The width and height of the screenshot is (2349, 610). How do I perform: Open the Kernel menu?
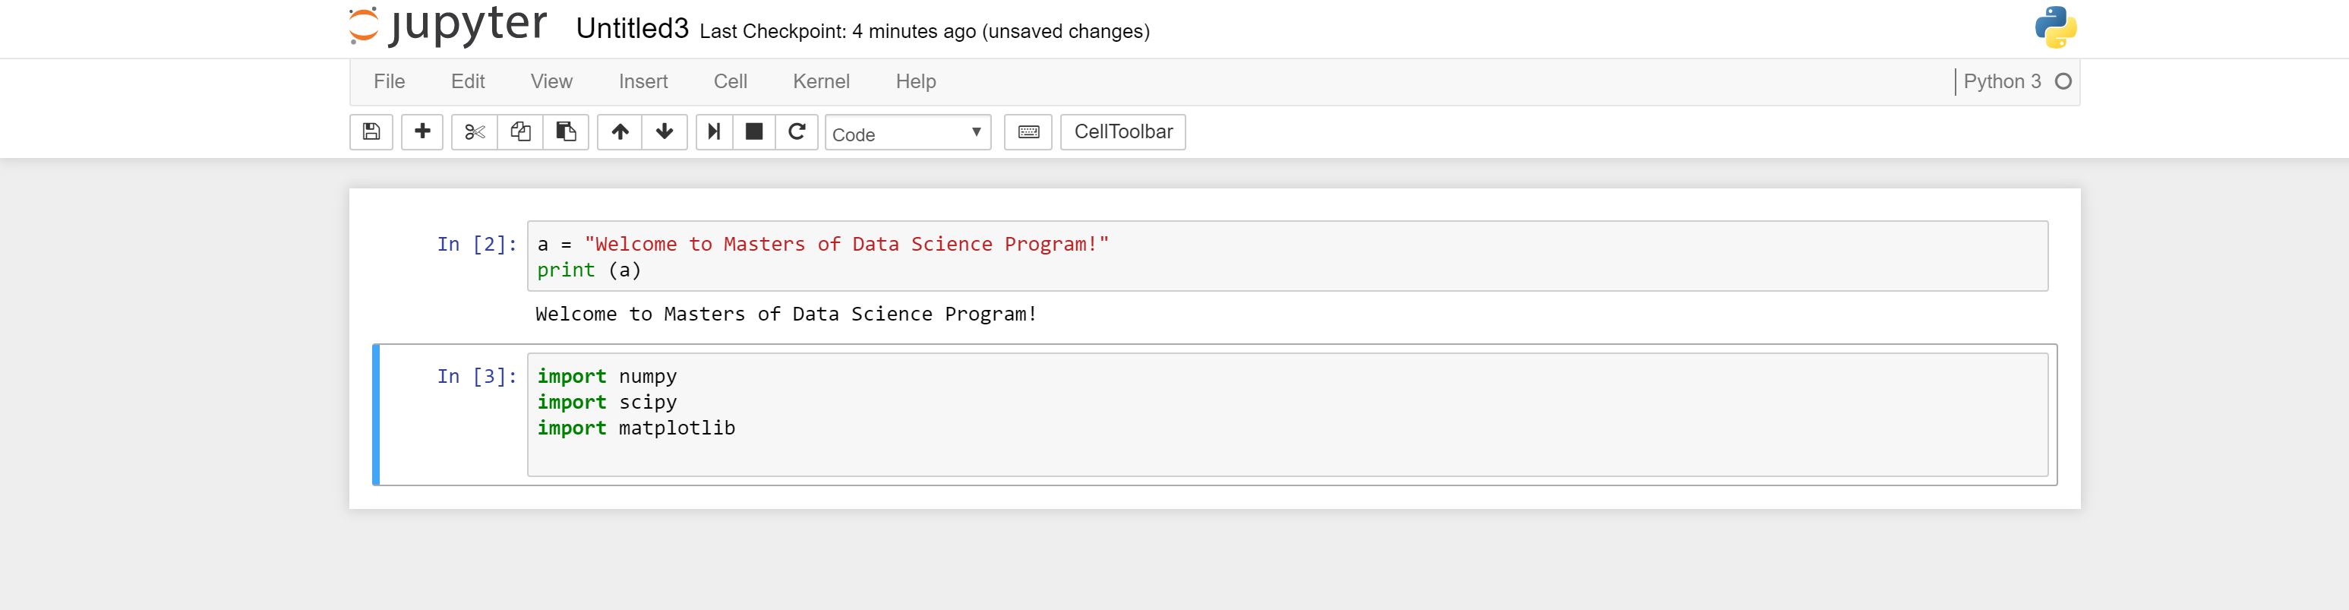[821, 81]
